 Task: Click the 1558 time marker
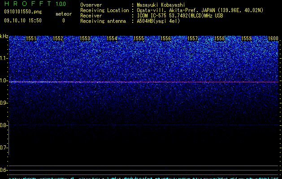pyautogui.click(x=220, y=38)
